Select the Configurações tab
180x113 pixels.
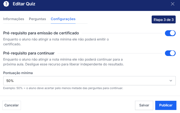coord(63,19)
